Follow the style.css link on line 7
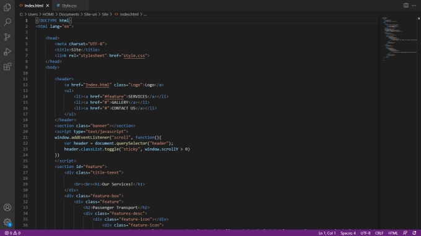Screen dimensions: 421x236 point(134,56)
